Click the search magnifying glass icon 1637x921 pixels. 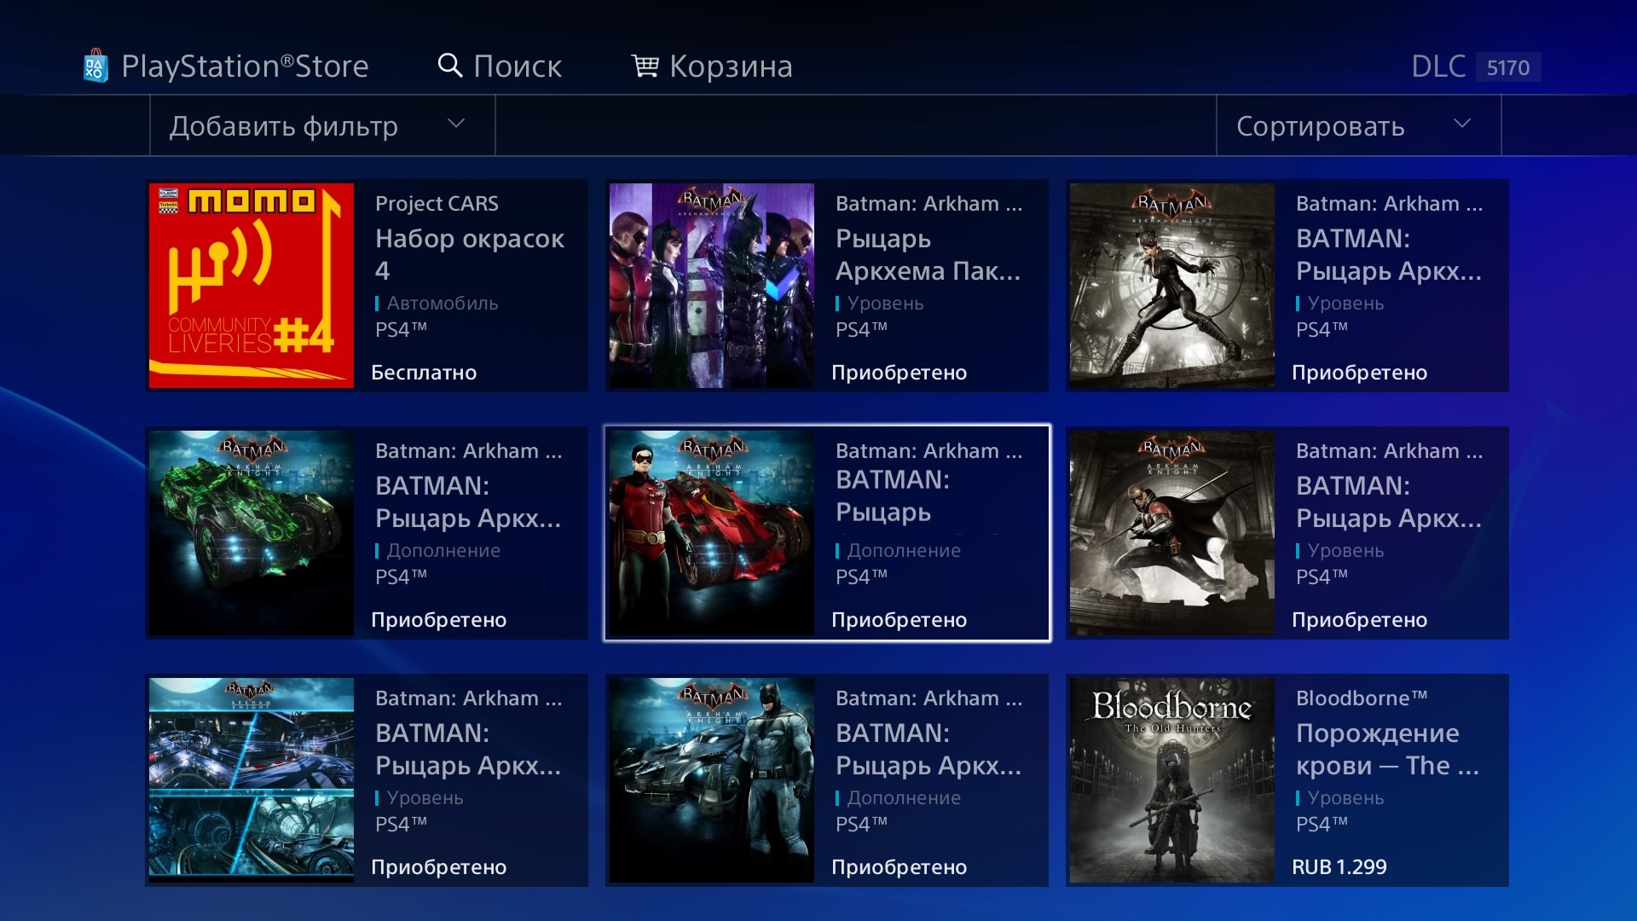click(449, 66)
